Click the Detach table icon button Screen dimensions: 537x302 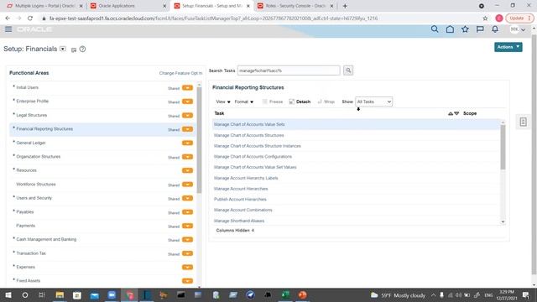[300, 102]
